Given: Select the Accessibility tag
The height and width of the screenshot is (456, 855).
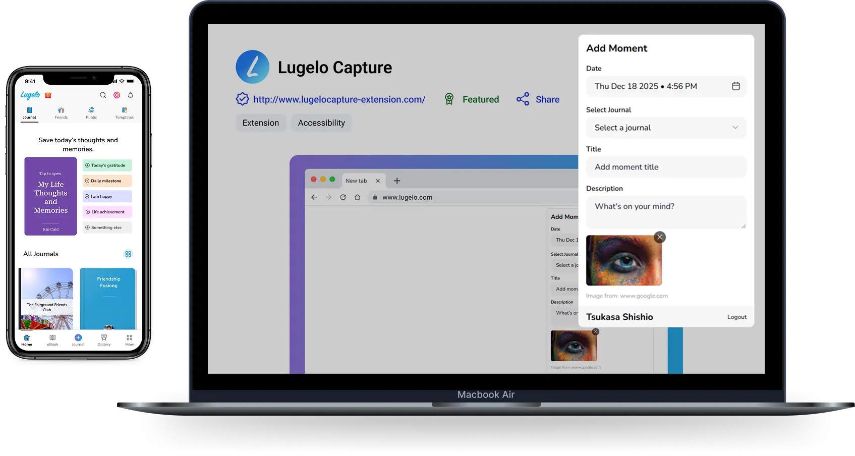Looking at the screenshot, I should point(321,123).
